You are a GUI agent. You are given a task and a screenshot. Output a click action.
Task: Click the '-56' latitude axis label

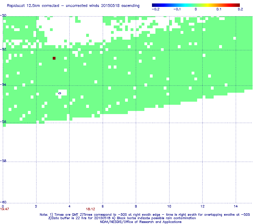coord(3,122)
